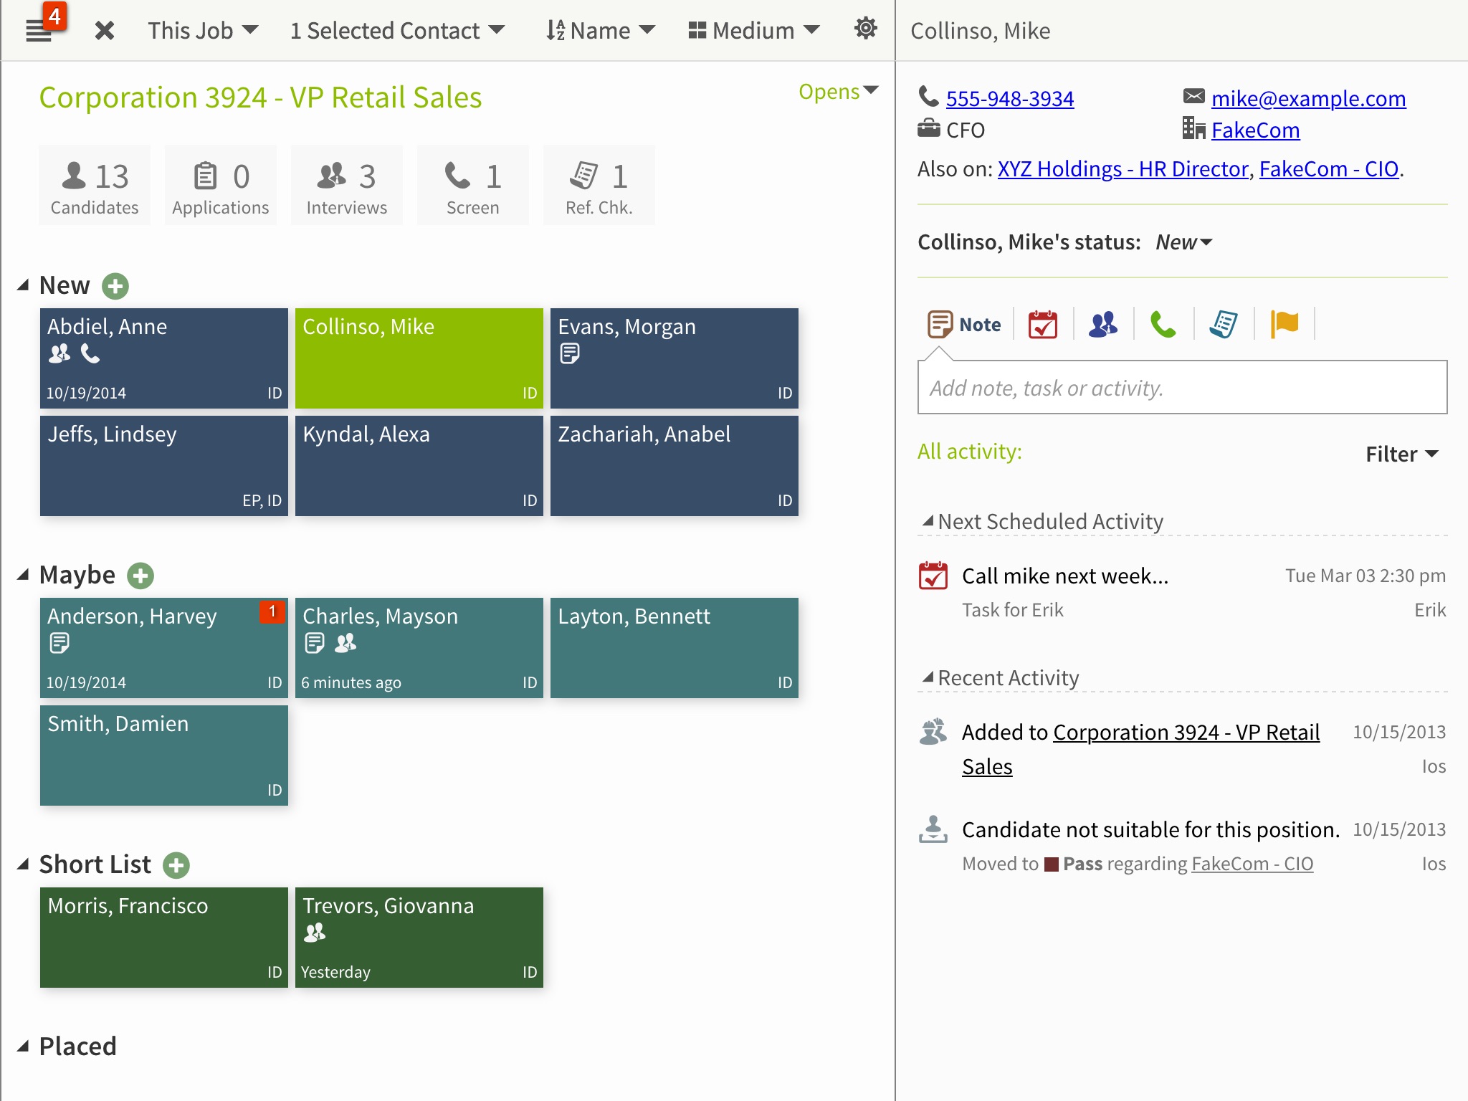Open the activity Filter dropdown
The width and height of the screenshot is (1468, 1101).
(x=1402, y=454)
